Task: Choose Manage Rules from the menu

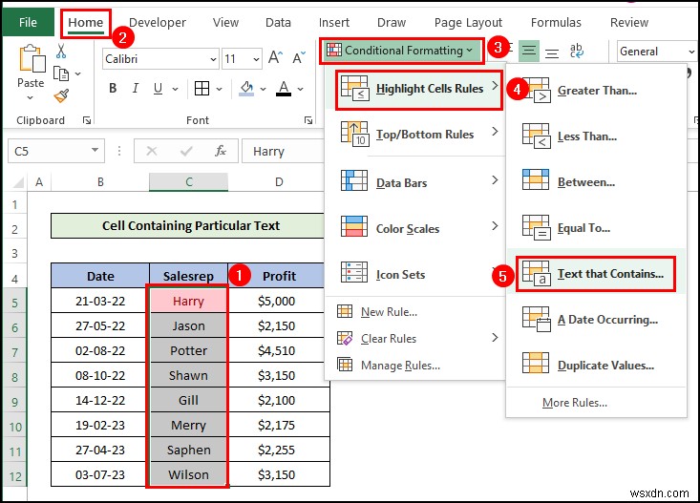Action: pyautogui.click(x=389, y=366)
